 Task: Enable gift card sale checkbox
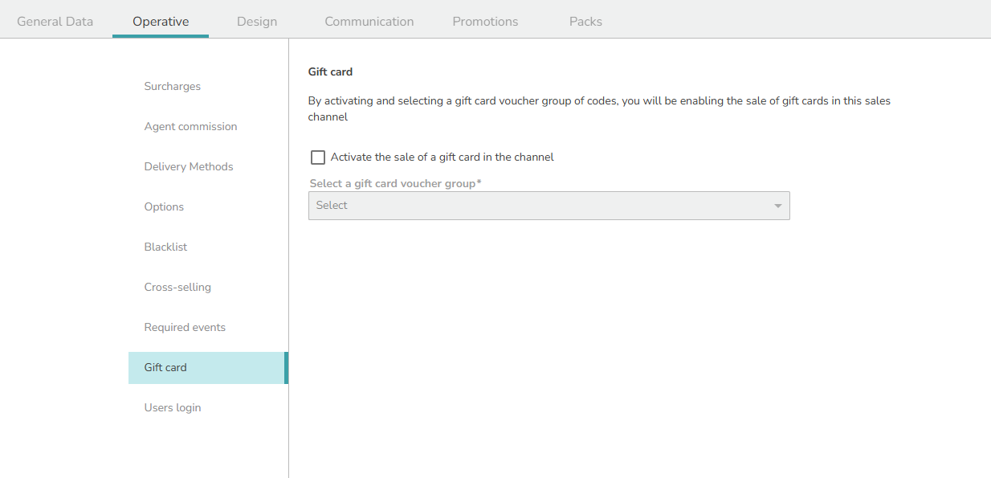click(318, 157)
